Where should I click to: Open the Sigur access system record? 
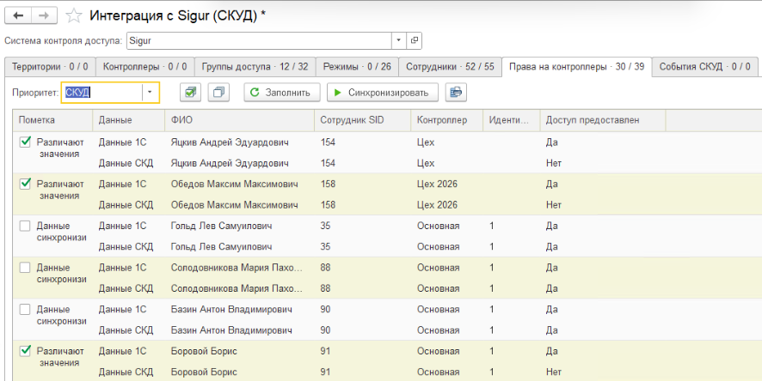click(415, 40)
